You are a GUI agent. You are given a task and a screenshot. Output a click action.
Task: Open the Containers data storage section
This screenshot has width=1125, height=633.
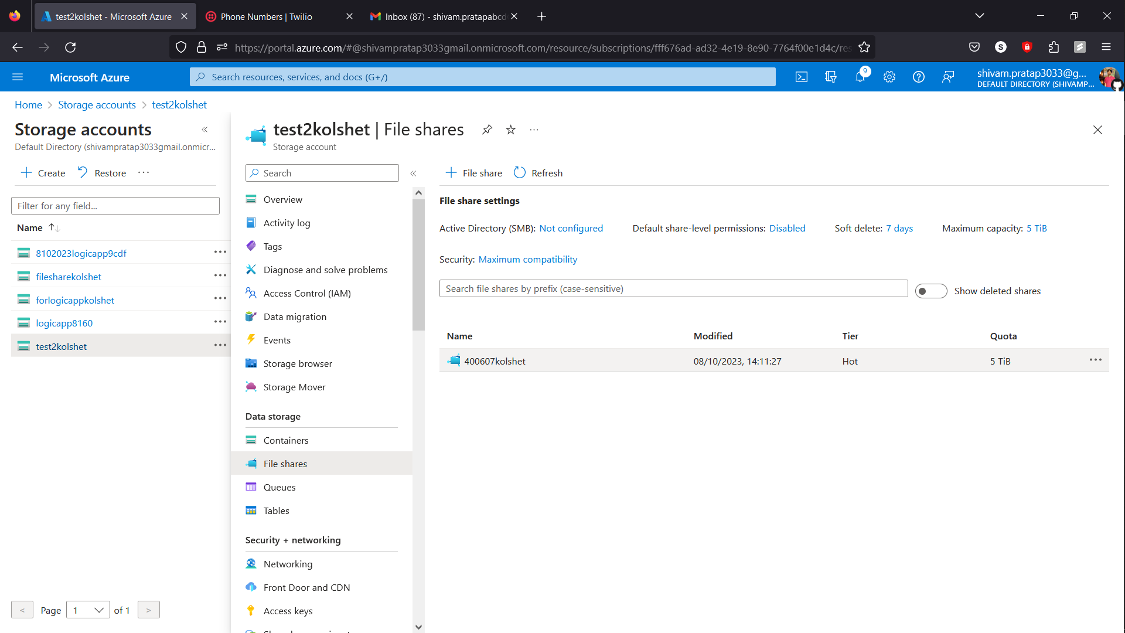285,440
